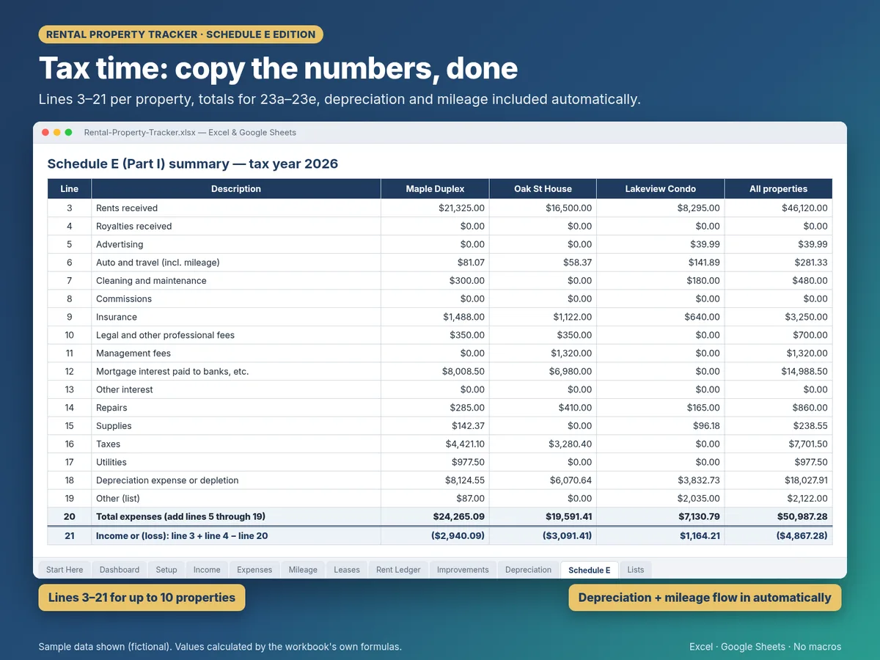Click the Description column header

pyautogui.click(x=236, y=188)
